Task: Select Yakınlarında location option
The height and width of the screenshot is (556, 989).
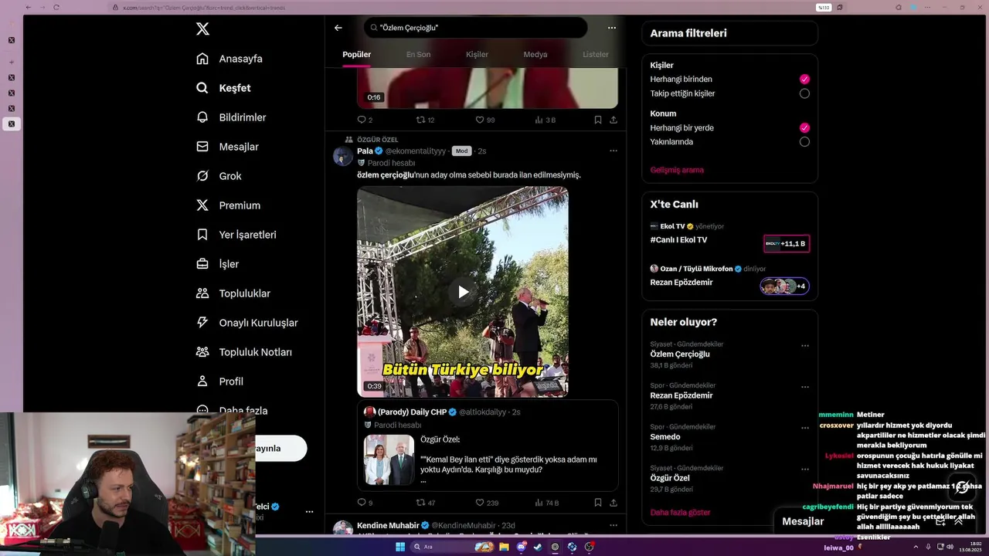Action: tap(804, 142)
